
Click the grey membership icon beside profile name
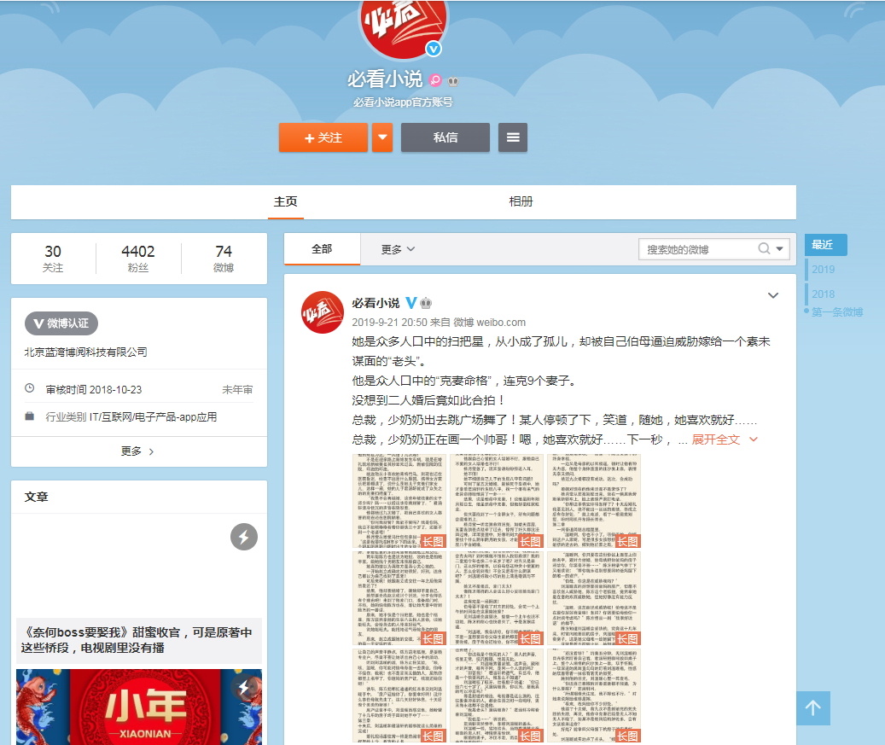point(452,81)
